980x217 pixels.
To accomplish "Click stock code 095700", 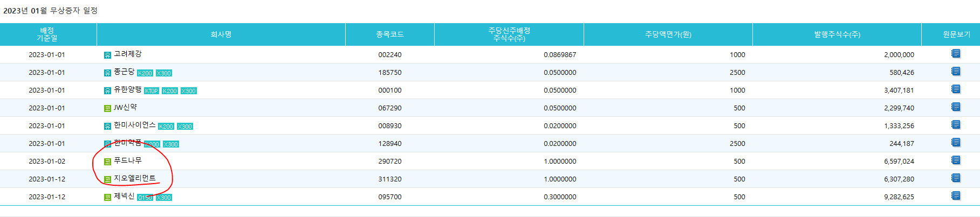I will (x=390, y=197).
